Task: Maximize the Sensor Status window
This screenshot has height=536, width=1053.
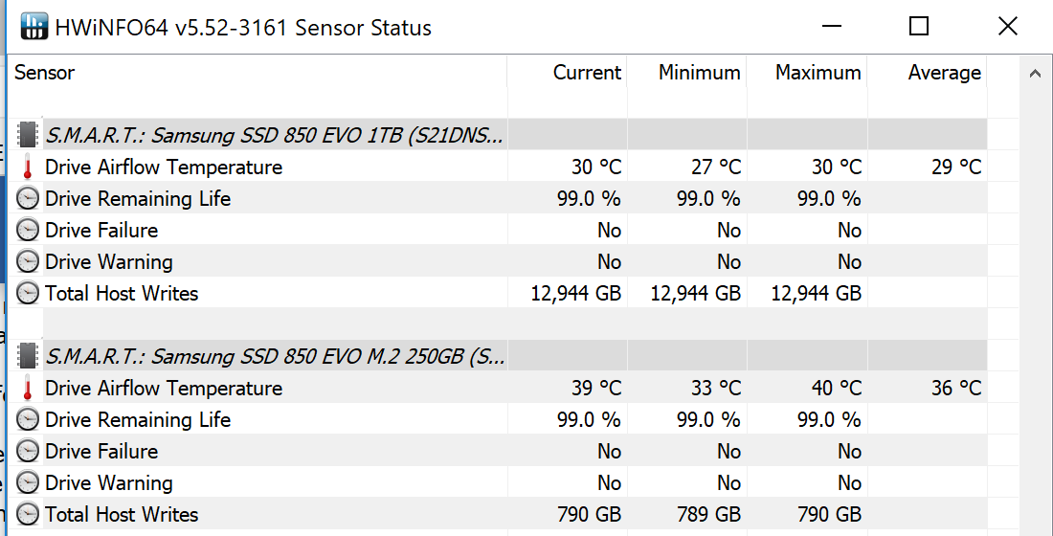Action: click(x=919, y=27)
